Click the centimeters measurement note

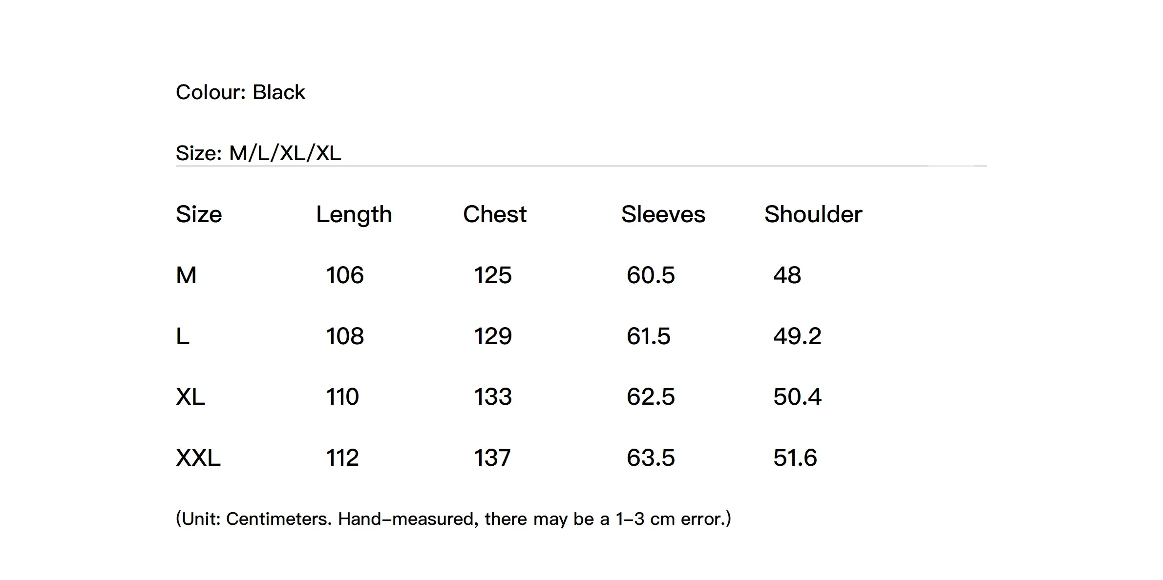tap(453, 518)
